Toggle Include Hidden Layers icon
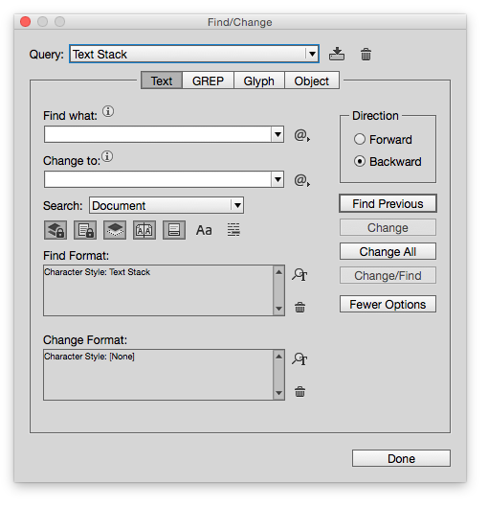Screen dimensions: 488x508 point(115,230)
